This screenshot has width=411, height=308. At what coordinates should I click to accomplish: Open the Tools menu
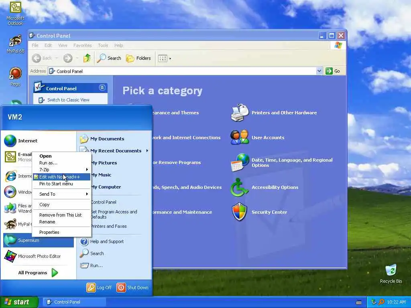tap(103, 45)
